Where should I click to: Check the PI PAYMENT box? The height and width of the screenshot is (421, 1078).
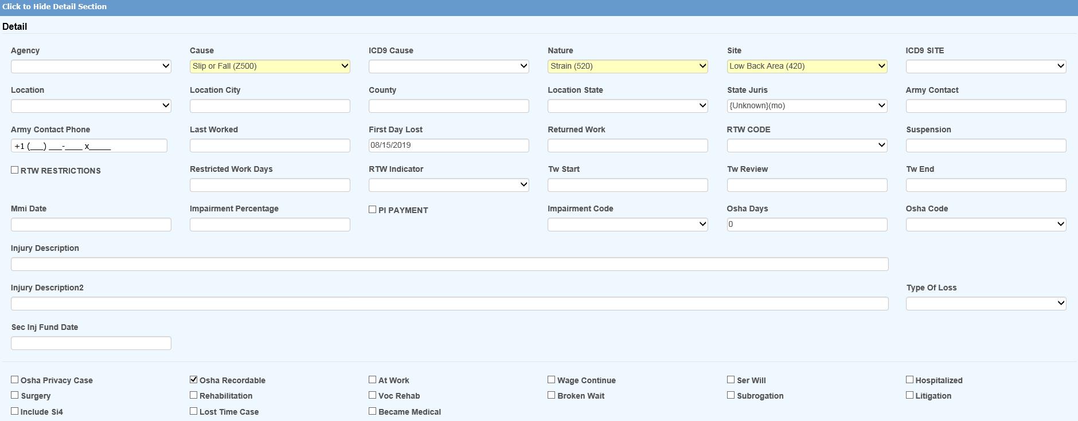click(373, 210)
